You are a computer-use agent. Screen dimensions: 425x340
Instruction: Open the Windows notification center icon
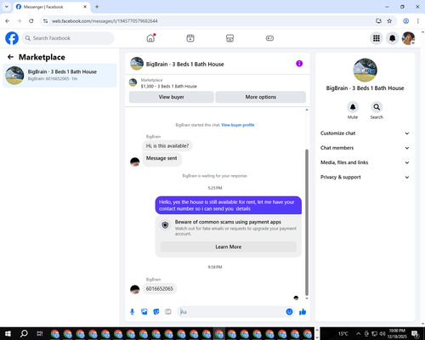[x=416, y=333]
